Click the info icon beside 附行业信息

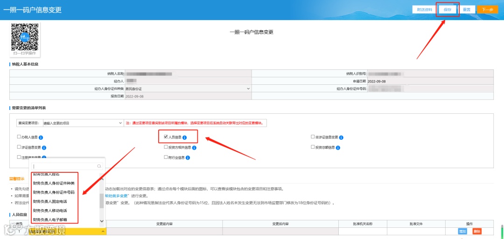(x=188, y=157)
